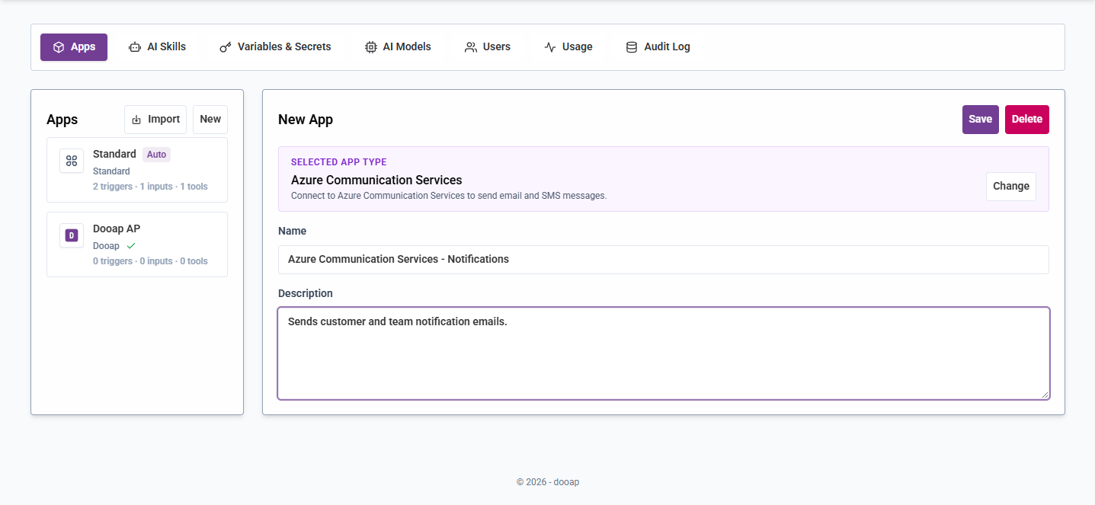Open the Audit Log tab
This screenshot has height=505, width=1095.
658,47
